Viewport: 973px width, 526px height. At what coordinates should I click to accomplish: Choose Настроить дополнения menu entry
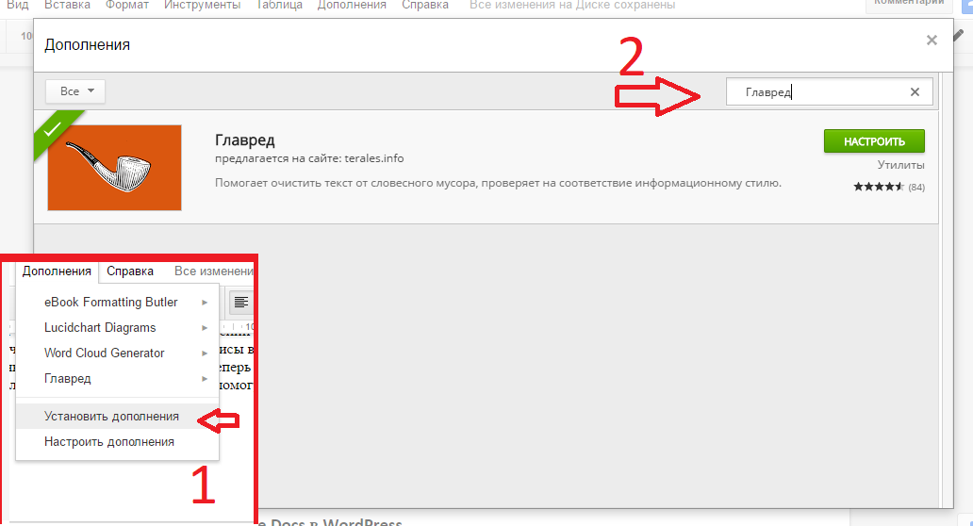[x=117, y=442]
